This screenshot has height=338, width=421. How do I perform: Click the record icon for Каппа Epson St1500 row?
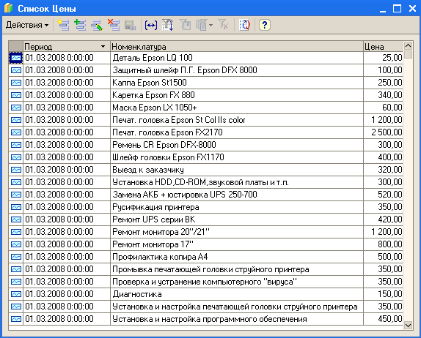tap(16, 83)
